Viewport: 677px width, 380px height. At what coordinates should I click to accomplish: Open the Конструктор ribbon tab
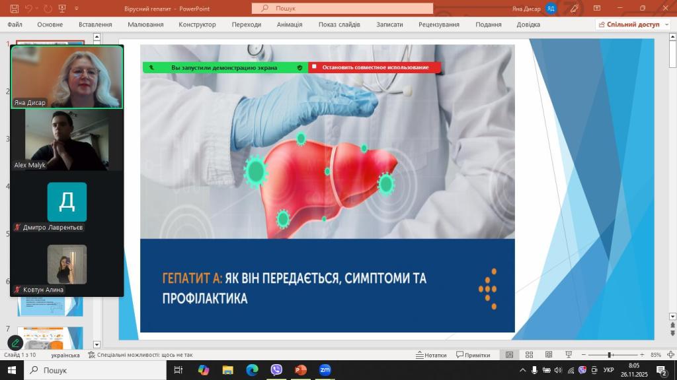(x=197, y=24)
